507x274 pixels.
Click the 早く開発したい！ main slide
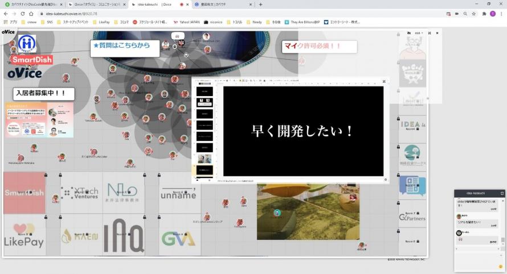[303, 131]
